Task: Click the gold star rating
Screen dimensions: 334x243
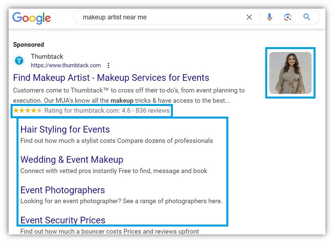Action: pyautogui.click(x=28, y=110)
